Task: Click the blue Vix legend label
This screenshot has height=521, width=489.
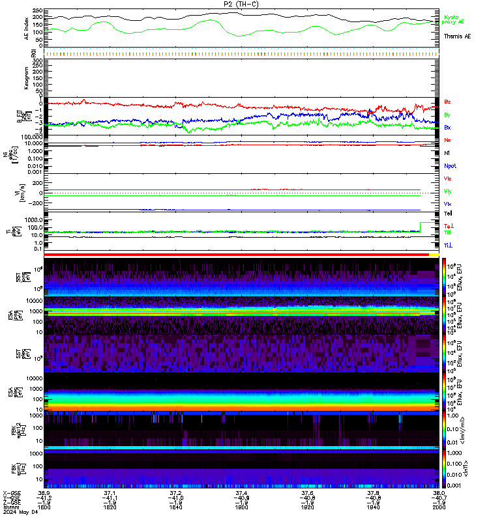Action: click(x=447, y=204)
